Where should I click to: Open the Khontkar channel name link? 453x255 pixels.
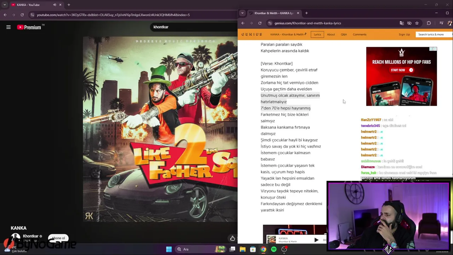pos(31,236)
